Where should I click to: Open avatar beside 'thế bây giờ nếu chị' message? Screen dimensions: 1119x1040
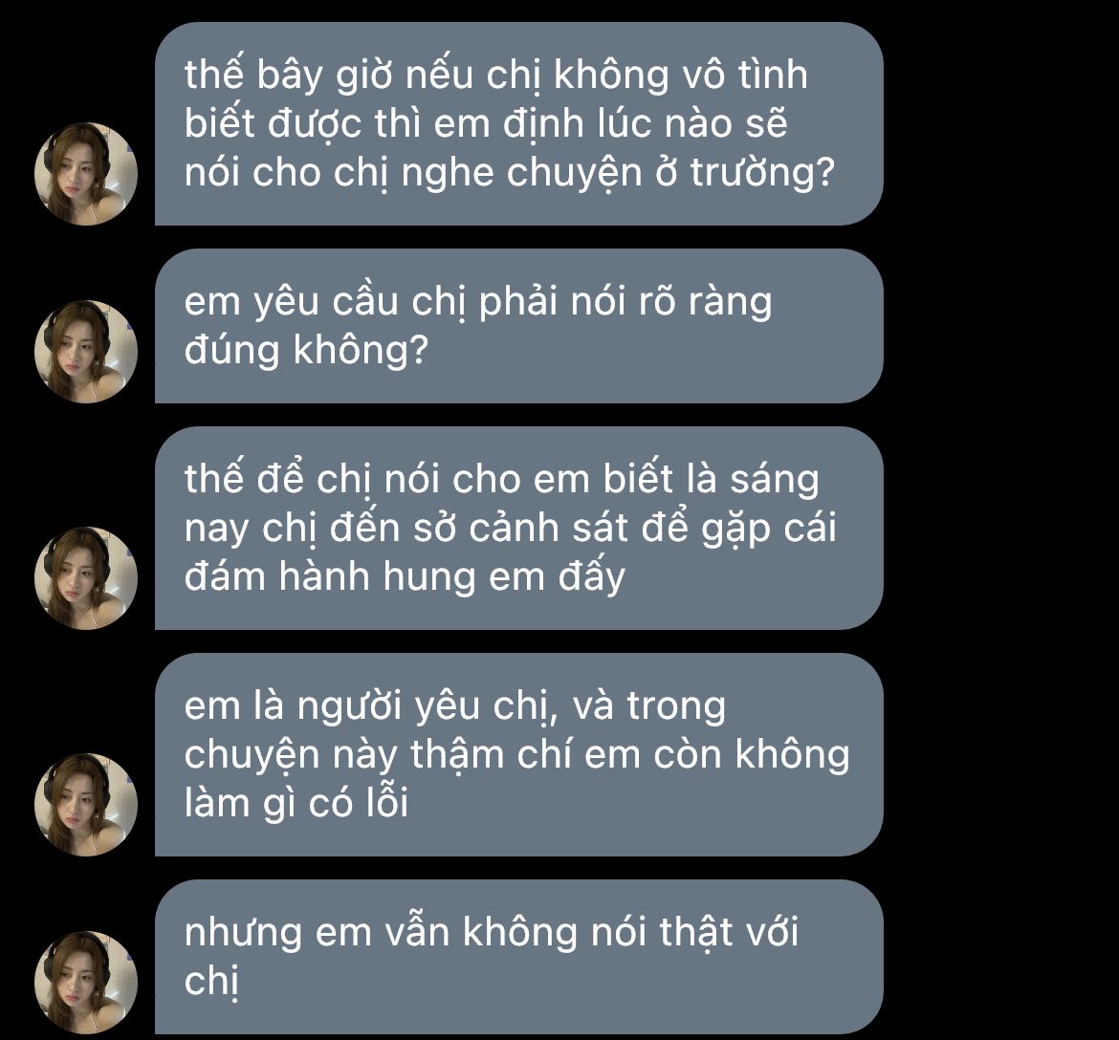click(86, 173)
